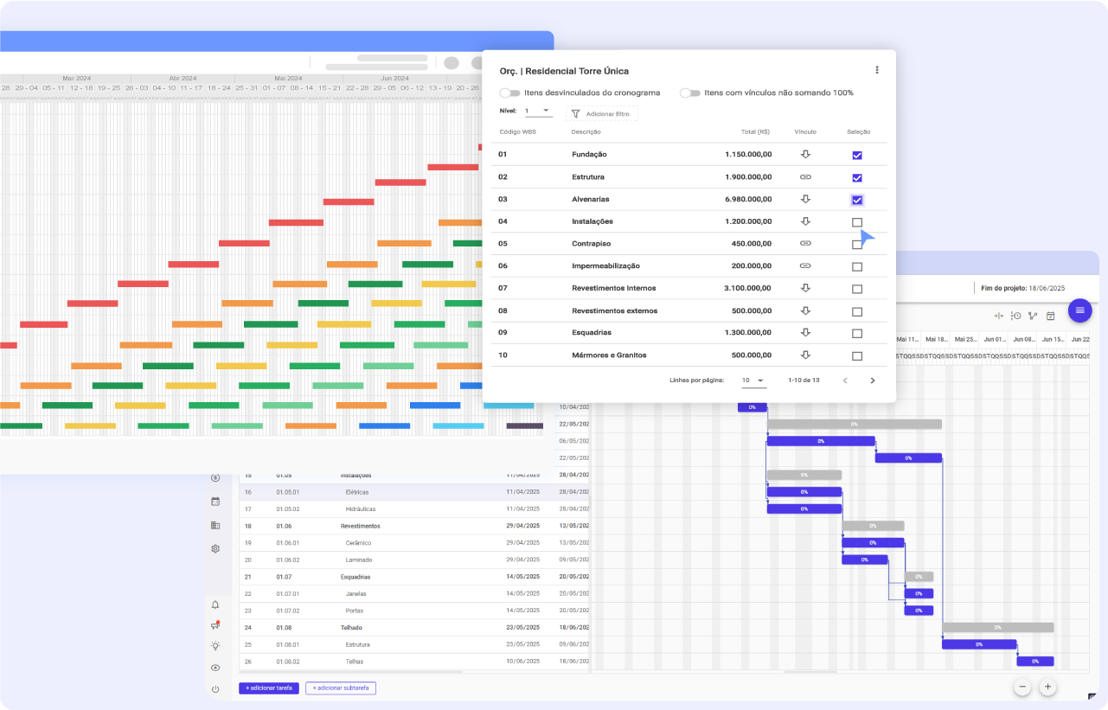The image size is (1108, 710).
Task: Select the Hidráulicas task row
Action: (414, 509)
